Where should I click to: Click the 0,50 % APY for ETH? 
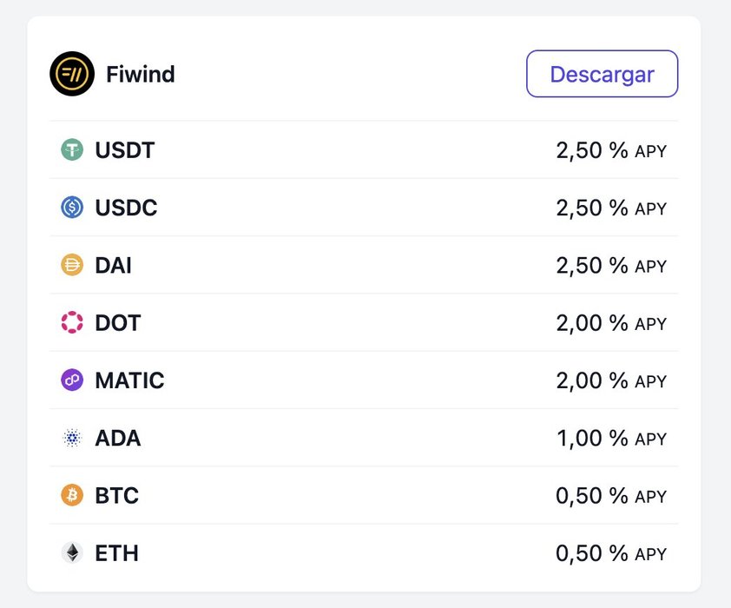[611, 553]
